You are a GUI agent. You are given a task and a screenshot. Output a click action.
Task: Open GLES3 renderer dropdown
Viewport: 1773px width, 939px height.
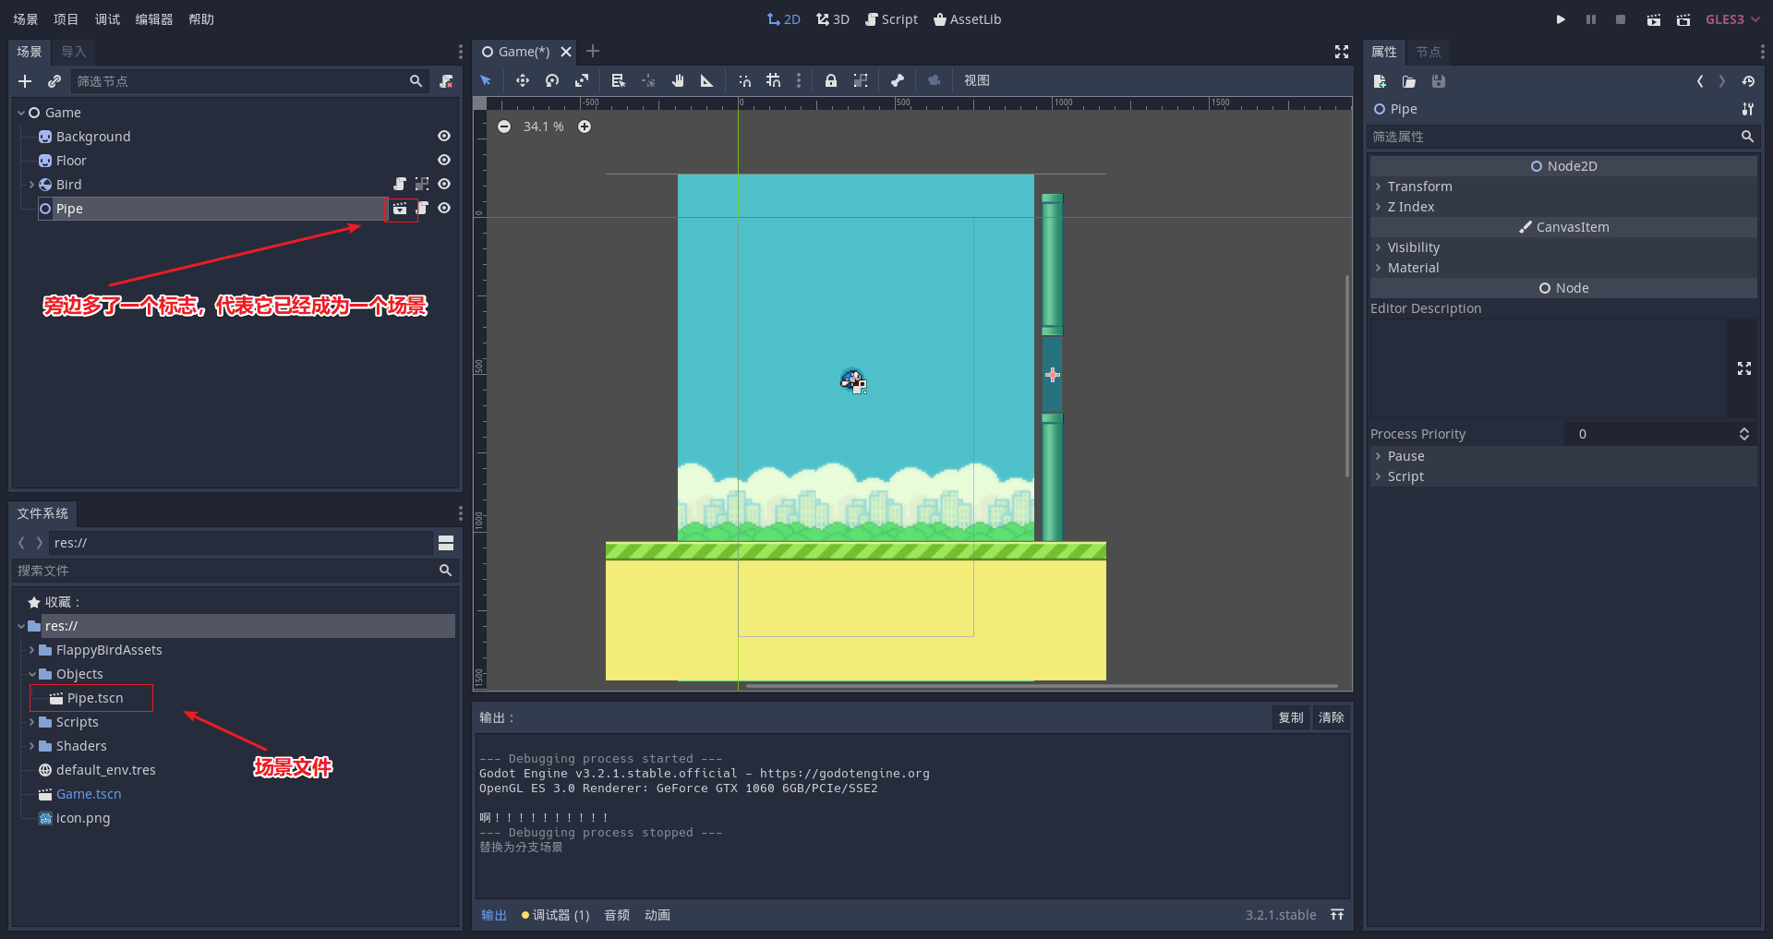pos(1732,19)
